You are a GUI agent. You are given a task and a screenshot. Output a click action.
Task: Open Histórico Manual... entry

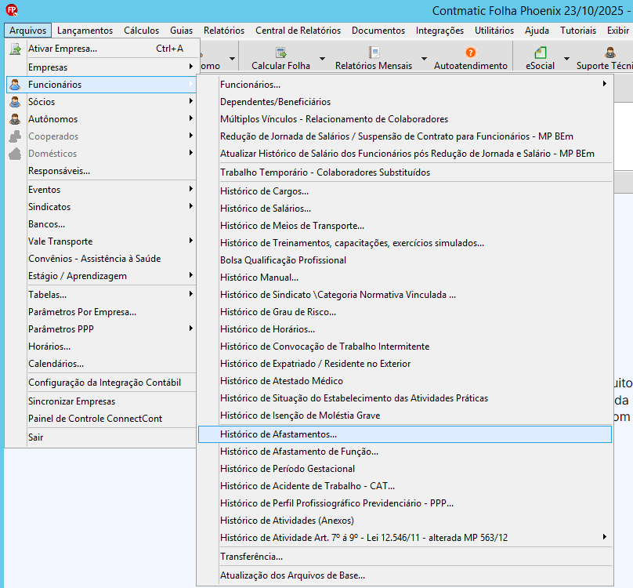405,278
